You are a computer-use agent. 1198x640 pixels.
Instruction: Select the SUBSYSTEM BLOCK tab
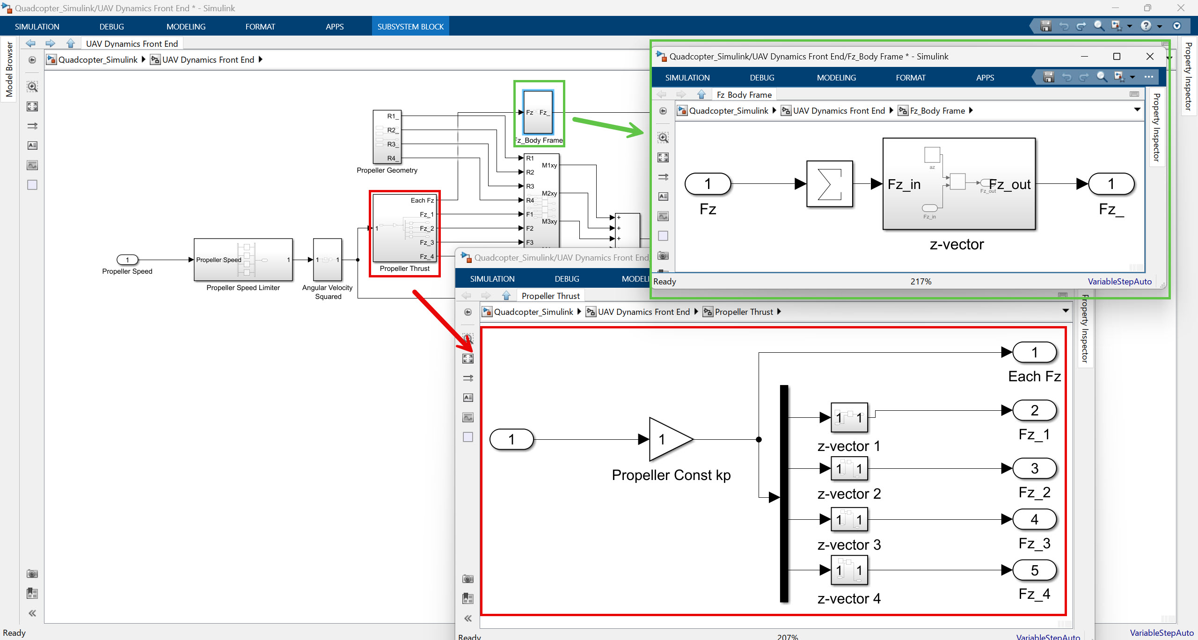(x=410, y=27)
